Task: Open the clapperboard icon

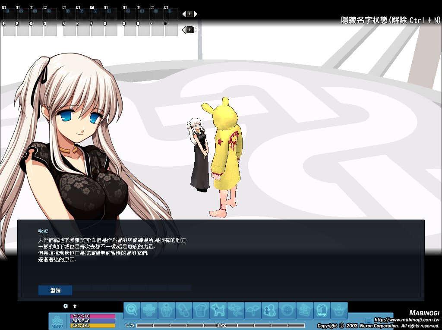Action: coord(305,310)
